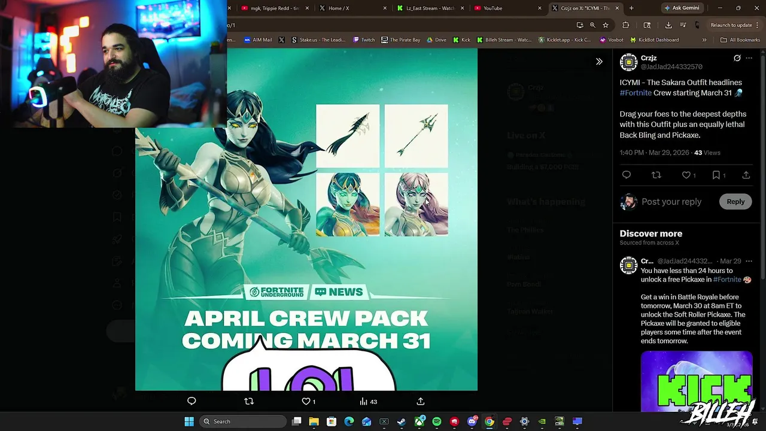The image size is (766, 431).
Task: Open Microsoft Store from taskbar
Action: 332,421
